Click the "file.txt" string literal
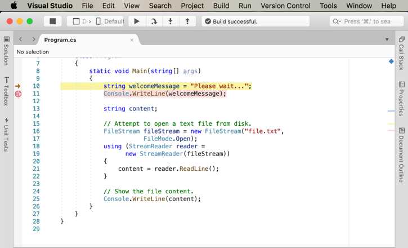 coord(262,131)
